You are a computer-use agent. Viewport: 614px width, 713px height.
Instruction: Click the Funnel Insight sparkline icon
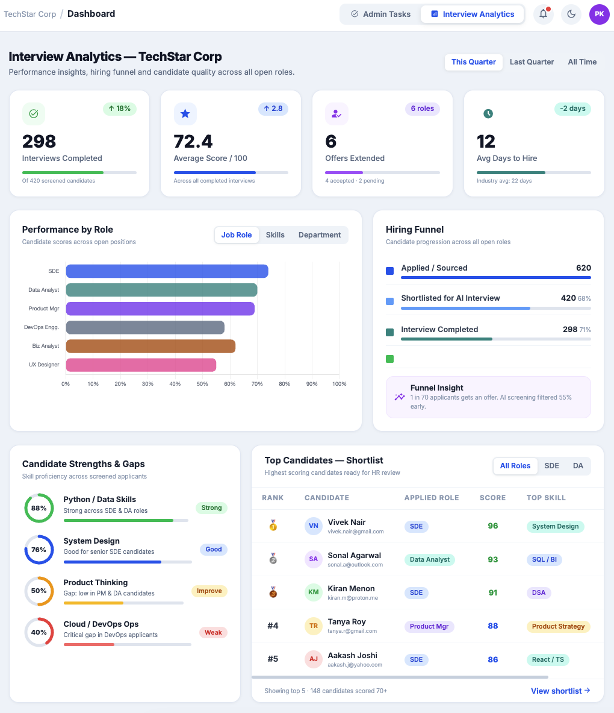click(400, 397)
